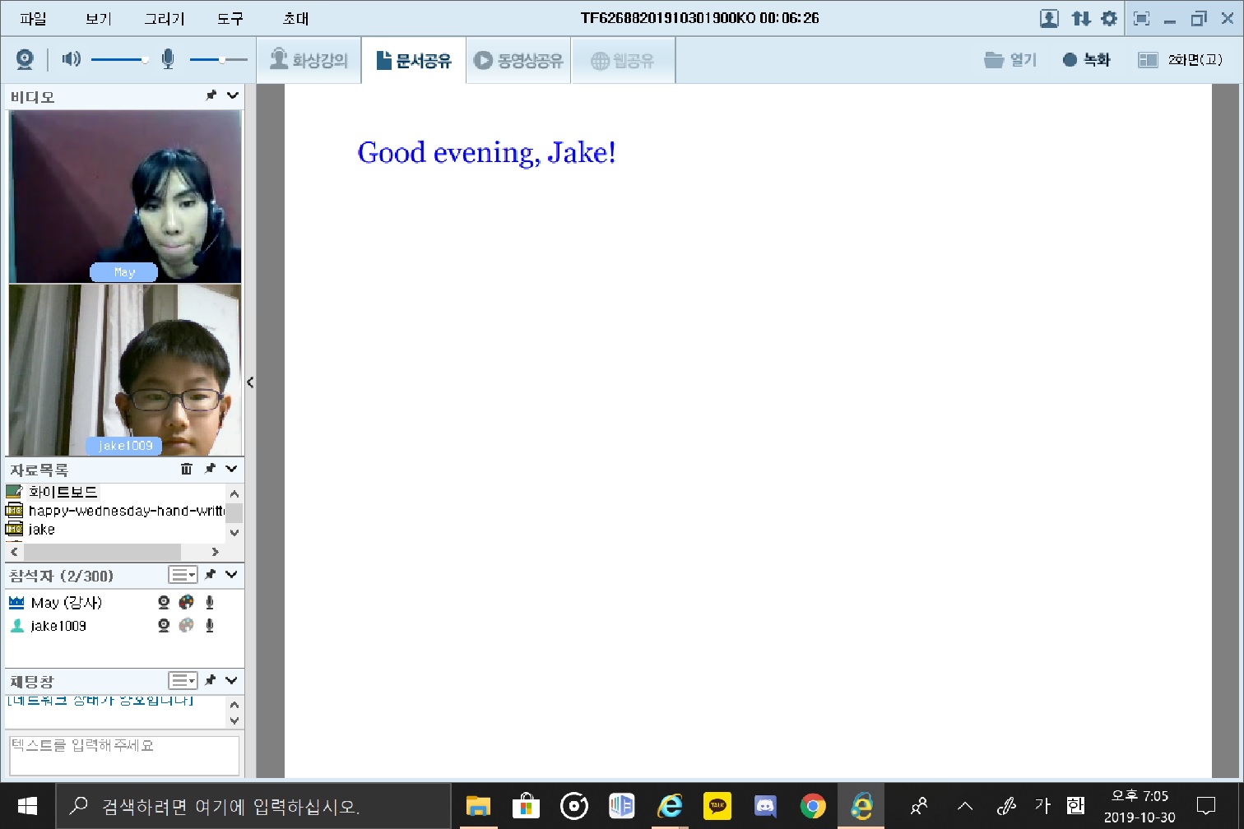Collapse the 채팅창 panel chevron
The image size is (1244, 829).
[x=232, y=680]
